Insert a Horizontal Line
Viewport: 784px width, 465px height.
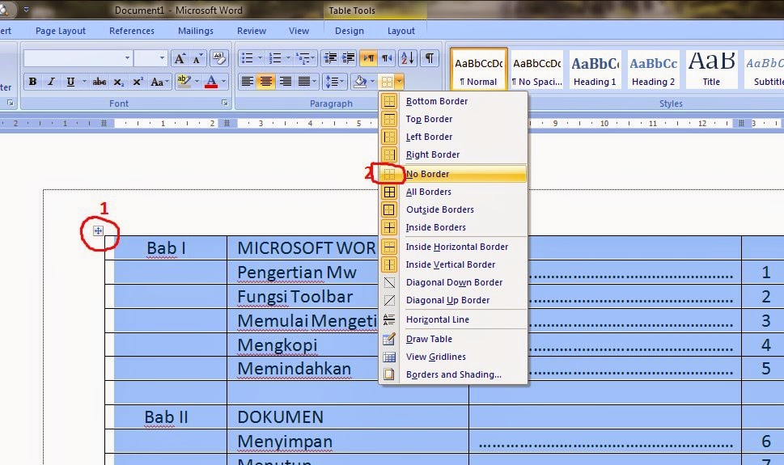click(x=453, y=319)
